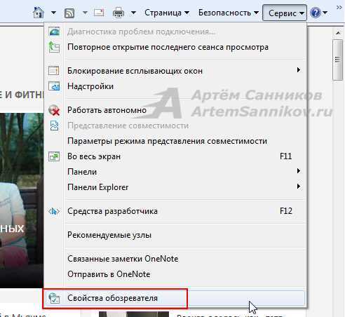Open the Home button dropdown arrow
Image resolution: width=345 pixels, height=317 pixels.
(54, 13)
